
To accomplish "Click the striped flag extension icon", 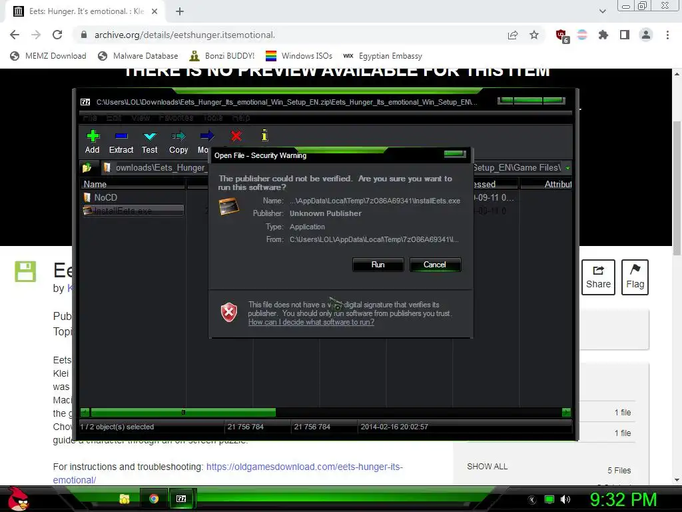I will (582, 35).
